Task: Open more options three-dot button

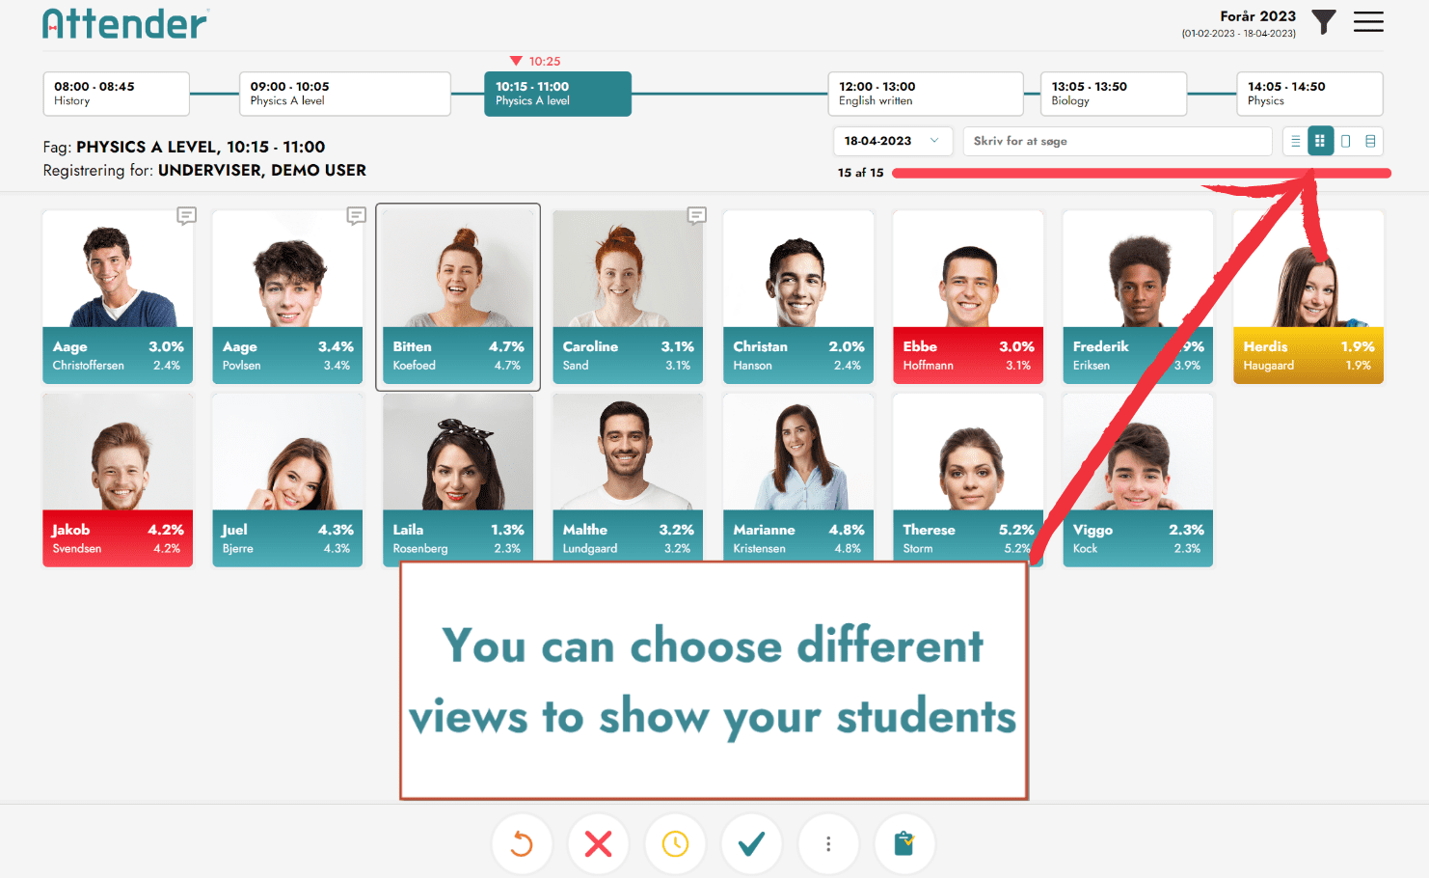Action: 828,844
